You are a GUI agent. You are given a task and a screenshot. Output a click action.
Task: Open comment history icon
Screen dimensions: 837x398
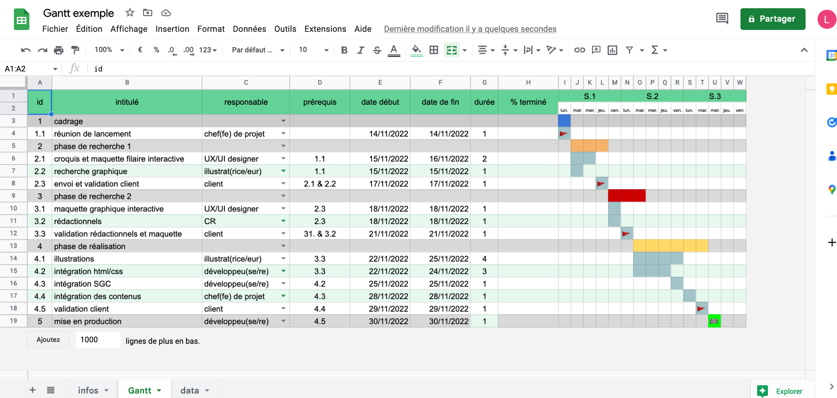(722, 19)
